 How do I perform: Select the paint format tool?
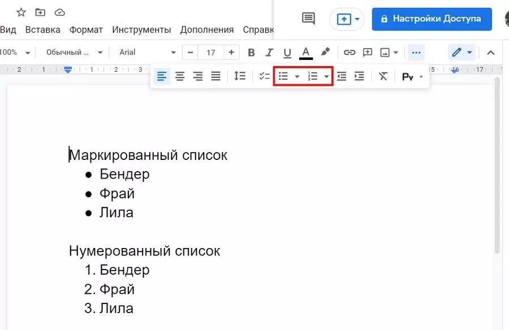(325, 52)
